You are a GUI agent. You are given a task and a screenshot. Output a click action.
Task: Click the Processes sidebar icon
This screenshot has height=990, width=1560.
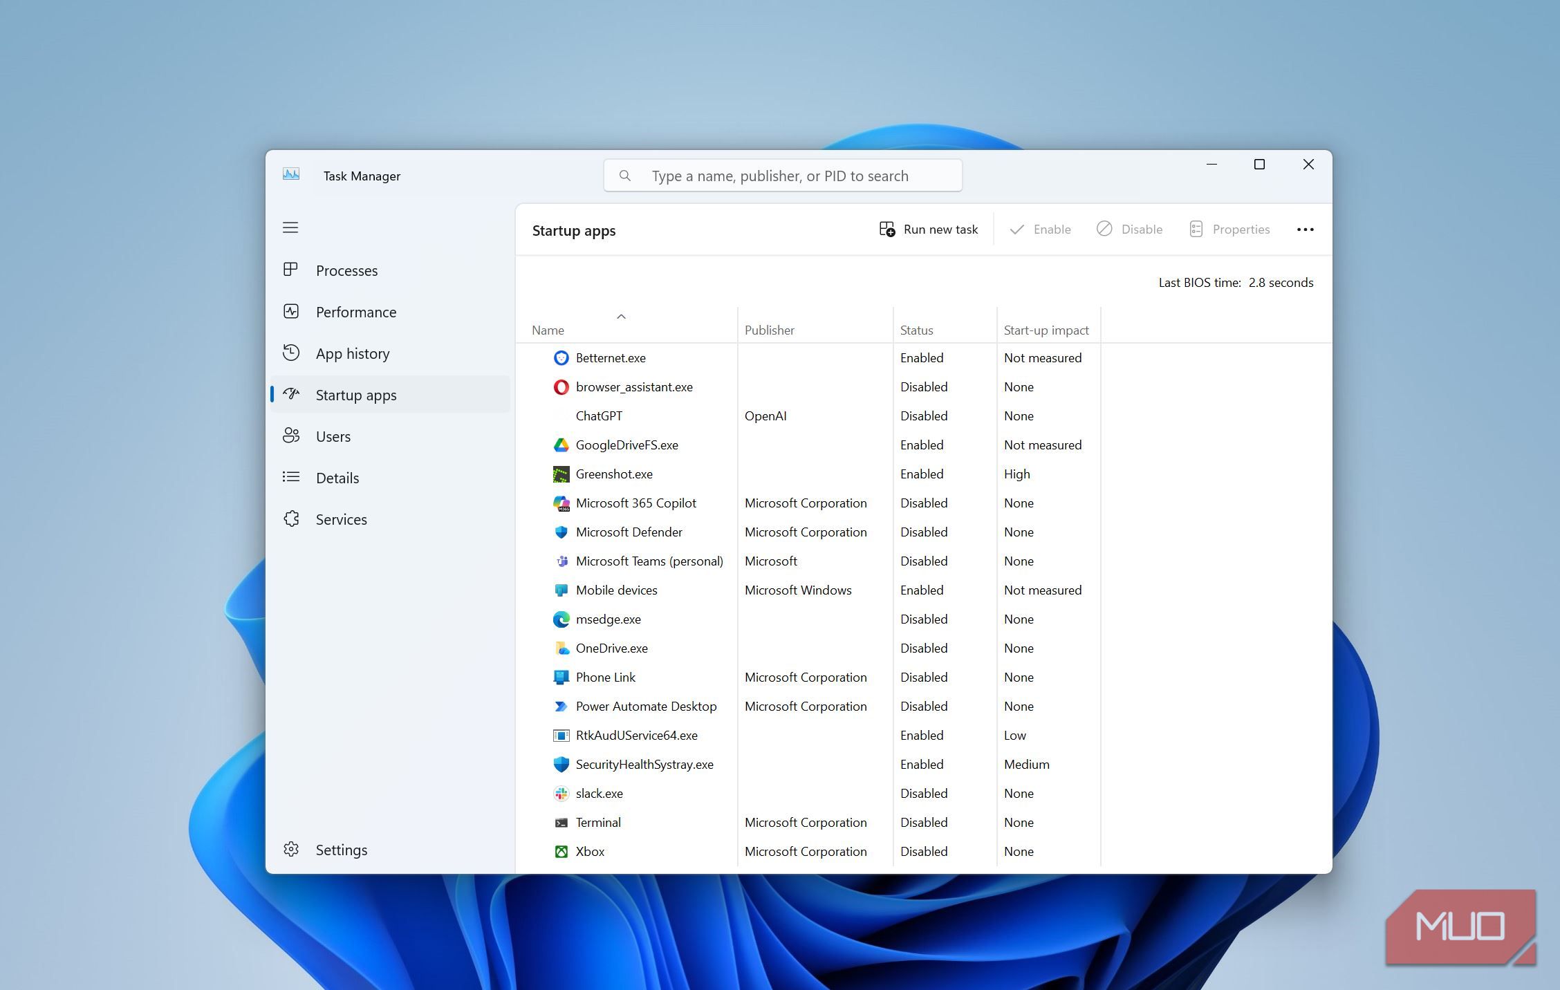click(290, 270)
